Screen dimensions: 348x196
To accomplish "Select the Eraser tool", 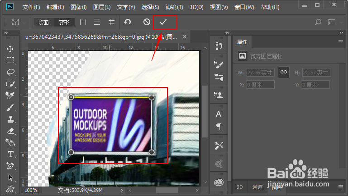I will click(10, 131).
